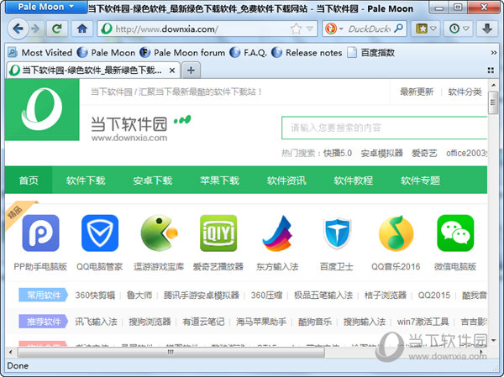
Task: Expand the DuckDuckGo search engine selector
Action: [334, 28]
